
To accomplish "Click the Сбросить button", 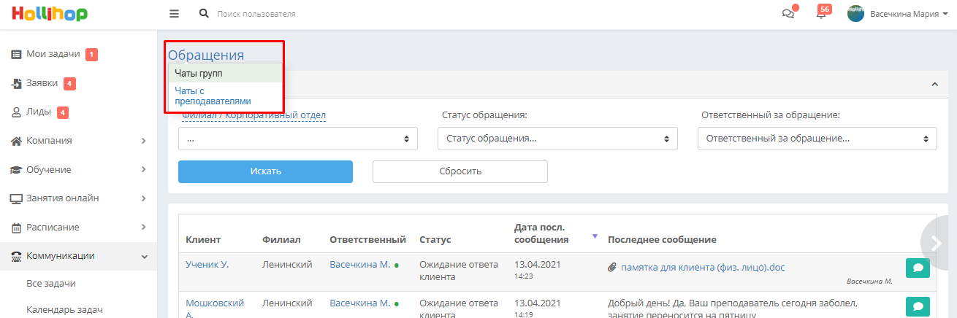I will (x=460, y=171).
